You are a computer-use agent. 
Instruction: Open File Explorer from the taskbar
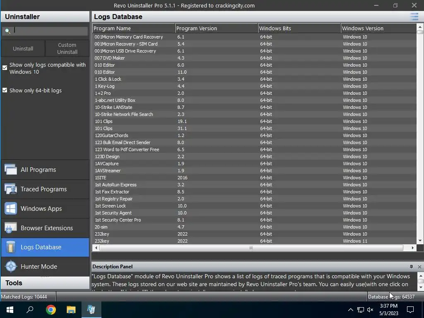pyautogui.click(x=71, y=310)
